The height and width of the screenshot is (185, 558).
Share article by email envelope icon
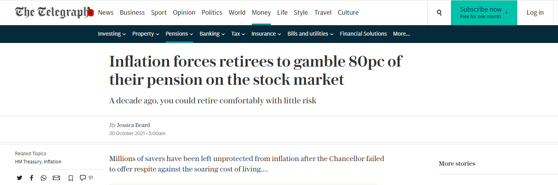point(56,178)
